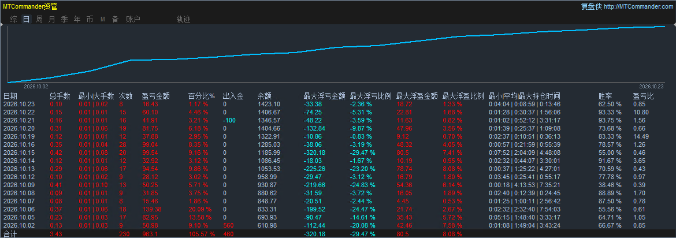Select the 2026.10.07 date row
This screenshot has height=238, width=676.
click(x=338, y=201)
